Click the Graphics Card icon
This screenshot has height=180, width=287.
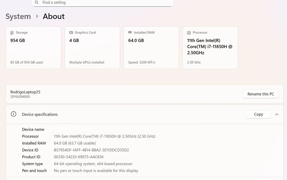[71, 33]
